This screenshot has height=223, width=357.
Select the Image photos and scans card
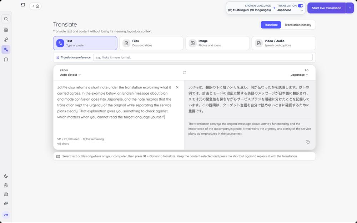click(217, 43)
